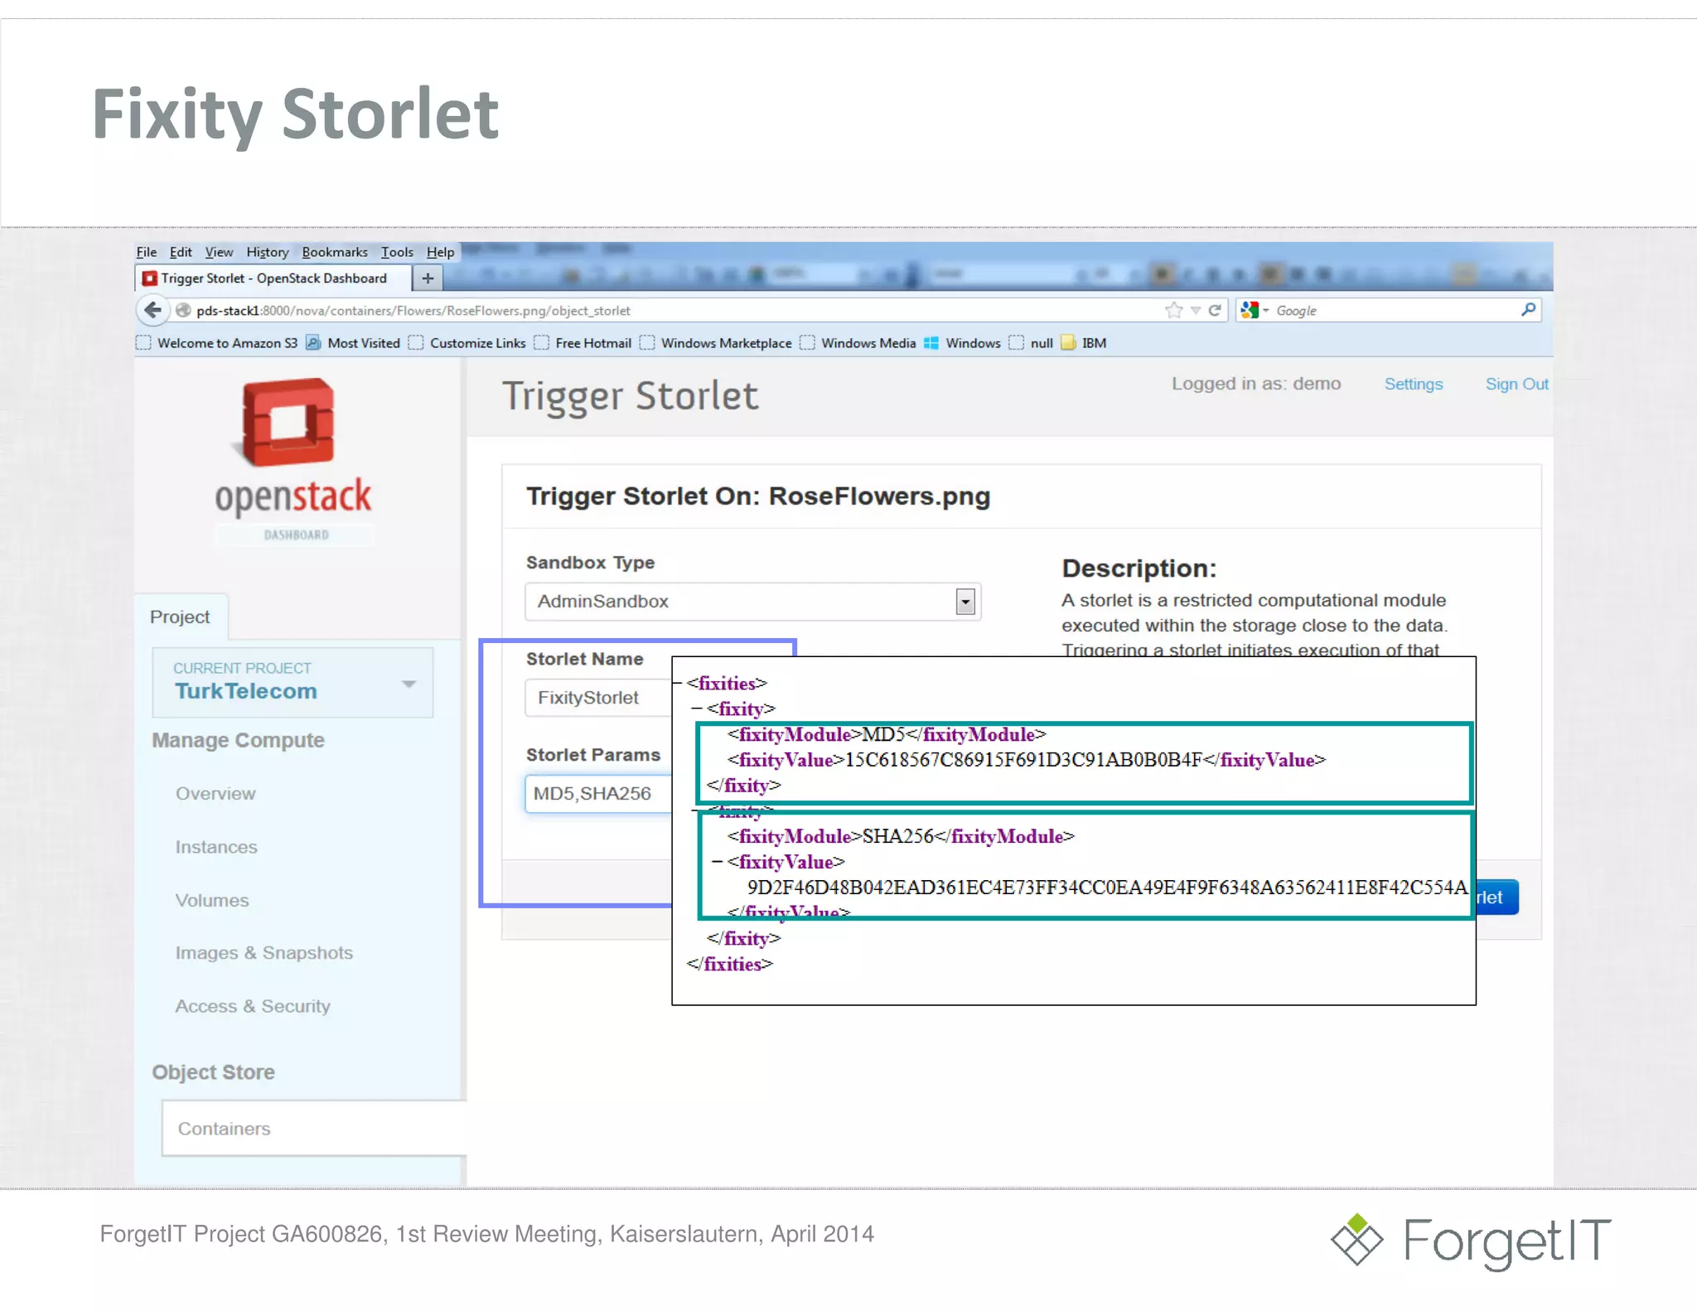This screenshot has height=1311, width=1697.
Task: Open the Windows bookmark with flag icon
Action: coord(962,343)
